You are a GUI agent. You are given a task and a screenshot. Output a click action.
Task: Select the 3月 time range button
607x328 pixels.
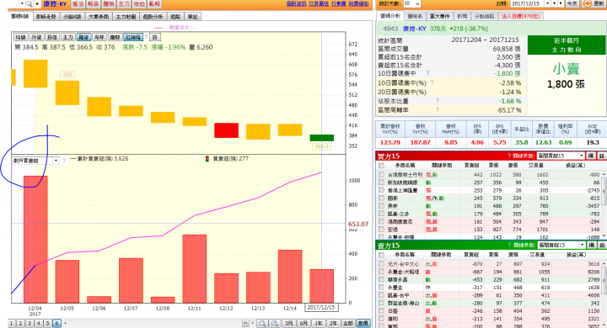(289, 323)
